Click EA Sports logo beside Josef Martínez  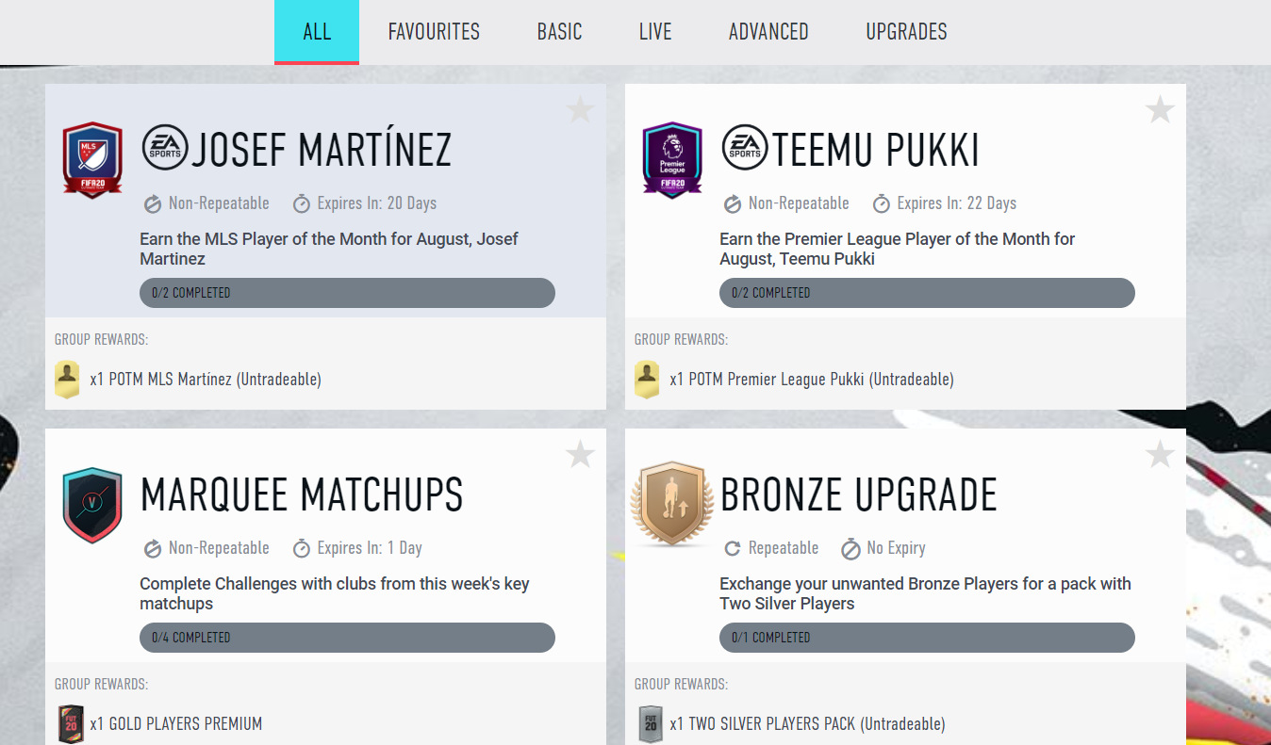[165, 148]
